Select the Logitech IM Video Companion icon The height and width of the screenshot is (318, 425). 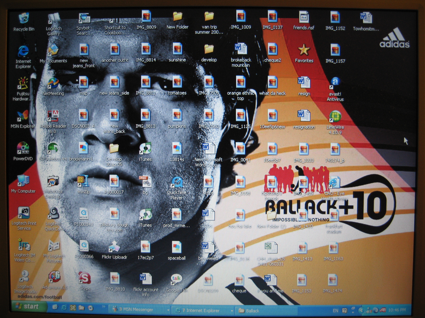[x=24, y=245]
